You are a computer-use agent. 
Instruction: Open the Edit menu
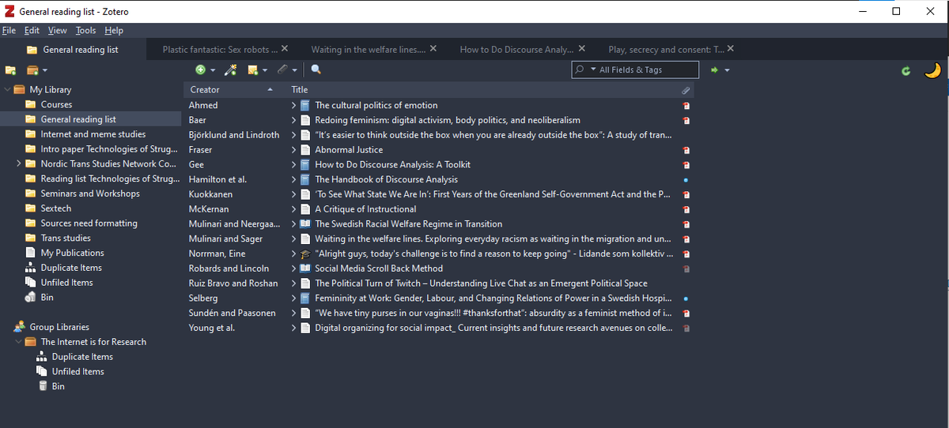click(x=32, y=30)
